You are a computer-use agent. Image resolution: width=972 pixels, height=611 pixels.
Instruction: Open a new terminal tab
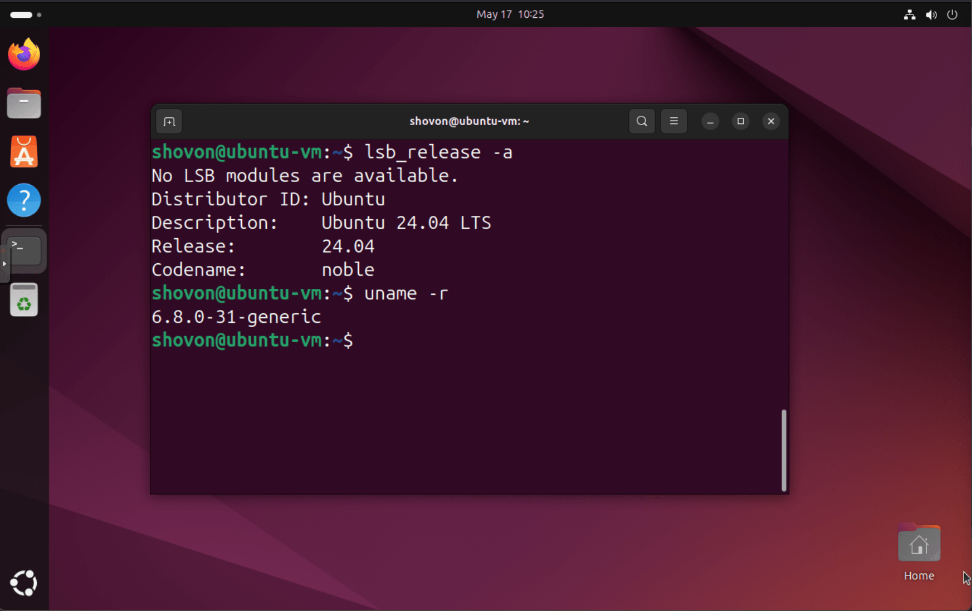click(168, 121)
